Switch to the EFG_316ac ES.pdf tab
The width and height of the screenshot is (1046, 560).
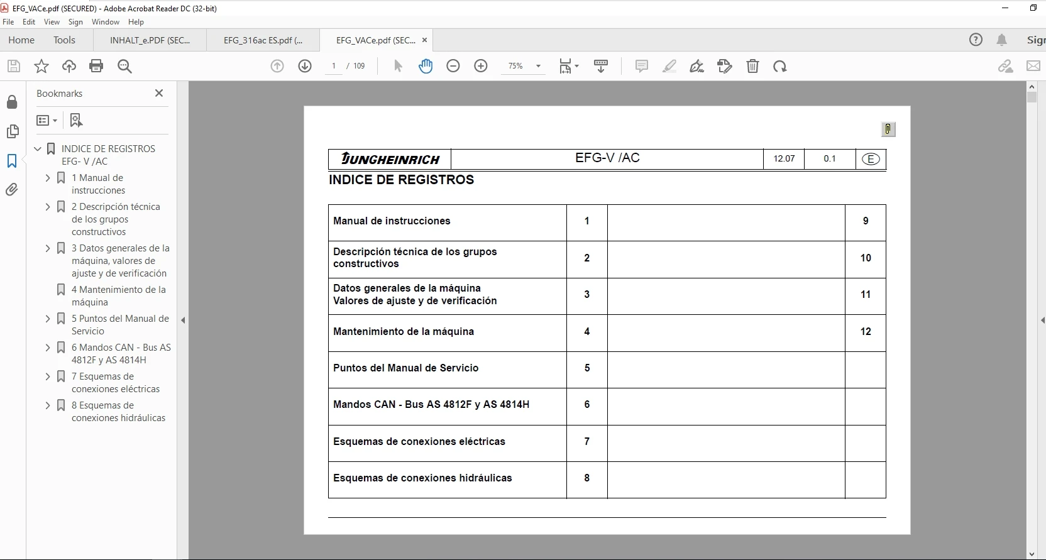coord(263,40)
